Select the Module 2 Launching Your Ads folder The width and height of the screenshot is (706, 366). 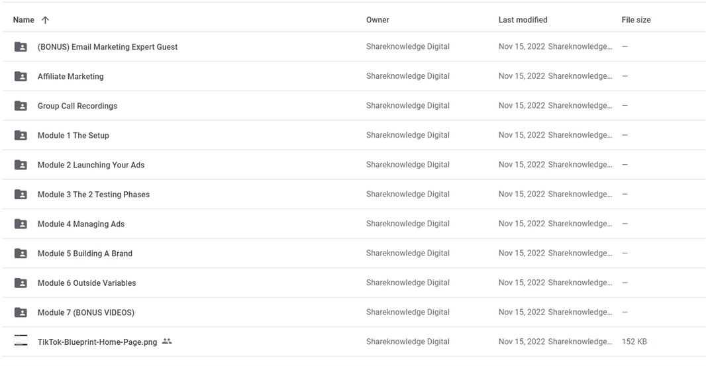(91, 165)
